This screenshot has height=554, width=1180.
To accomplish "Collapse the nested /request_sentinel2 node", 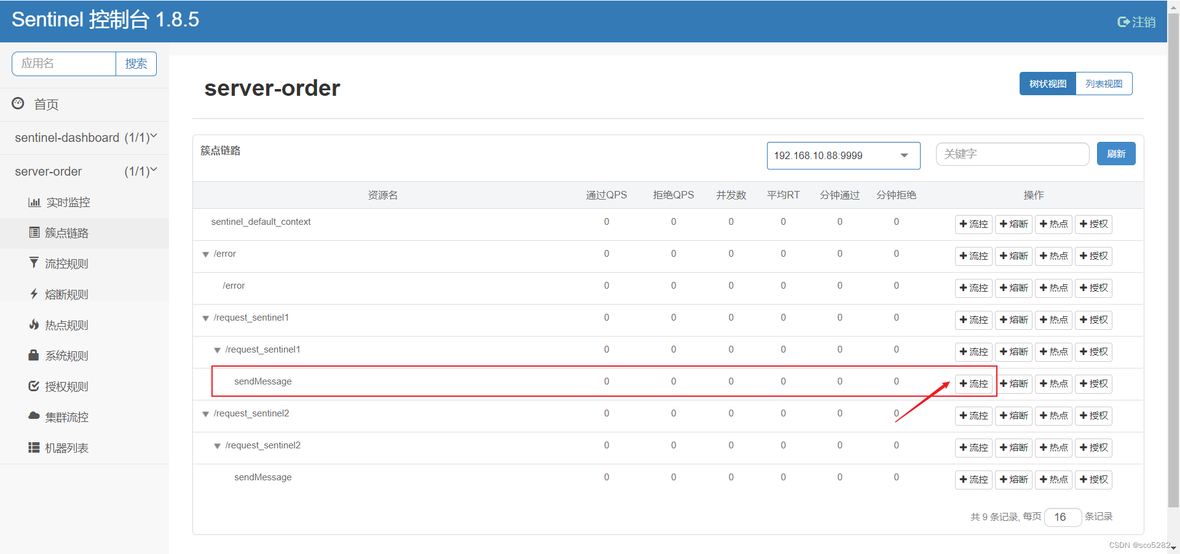I will coord(217,446).
